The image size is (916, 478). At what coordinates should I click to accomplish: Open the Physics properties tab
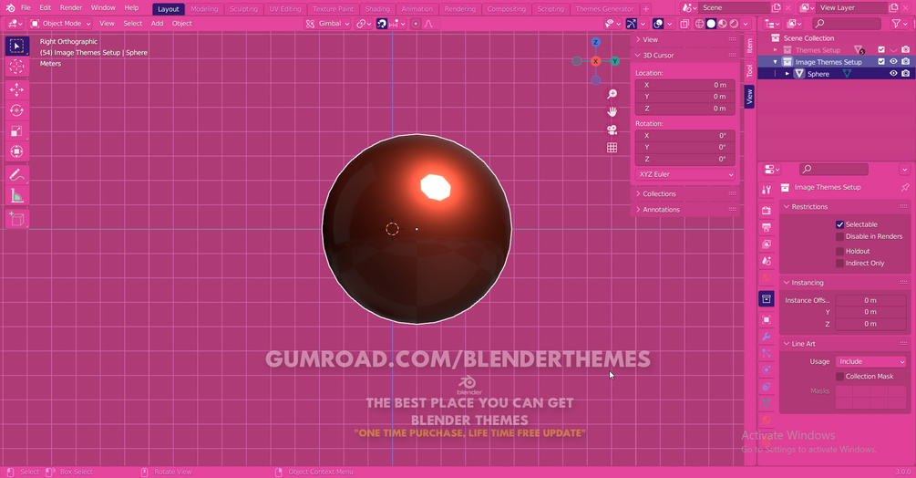tap(767, 369)
